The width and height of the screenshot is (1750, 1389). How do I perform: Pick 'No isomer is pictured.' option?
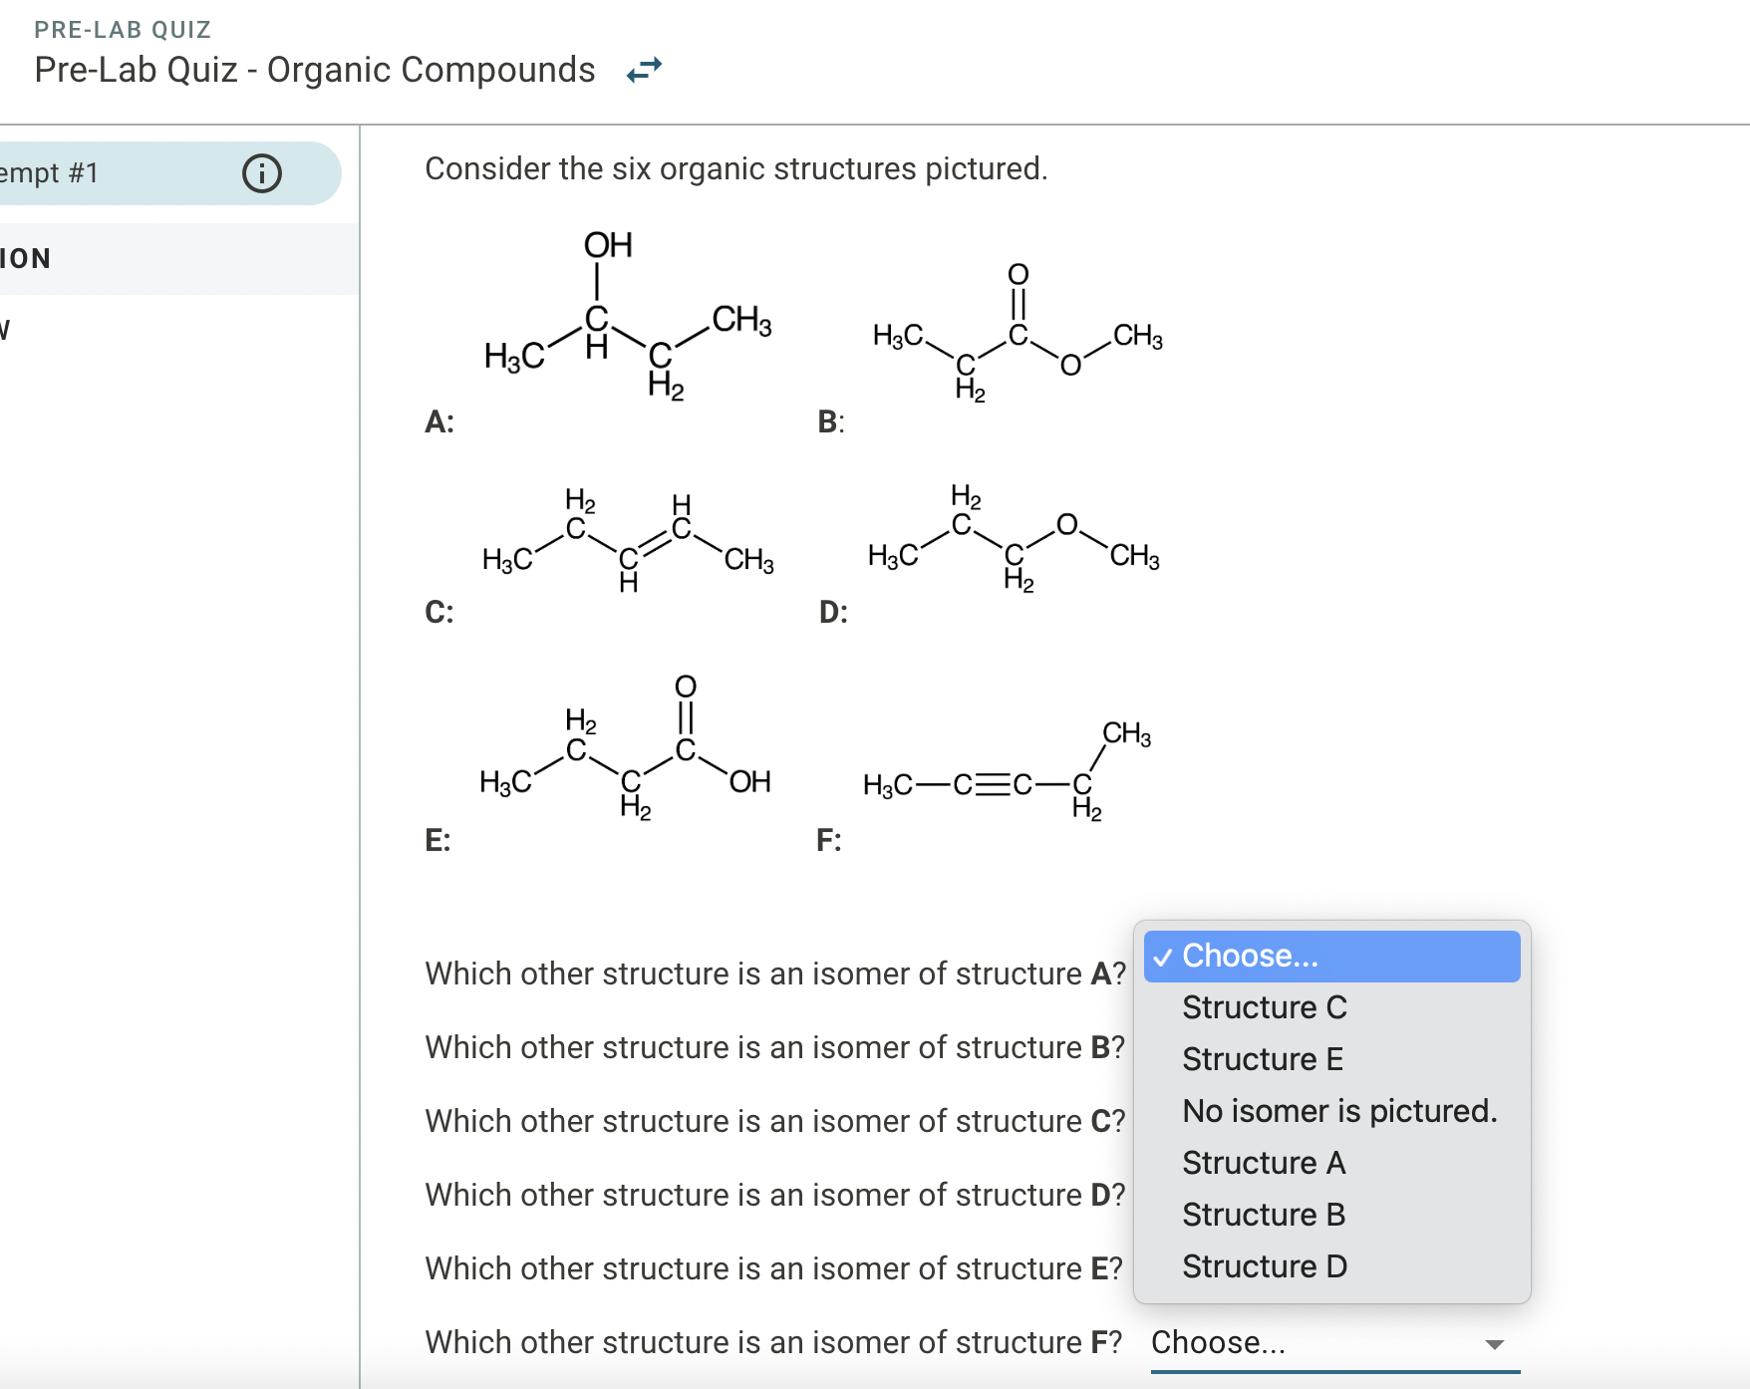pos(1339,1111)
